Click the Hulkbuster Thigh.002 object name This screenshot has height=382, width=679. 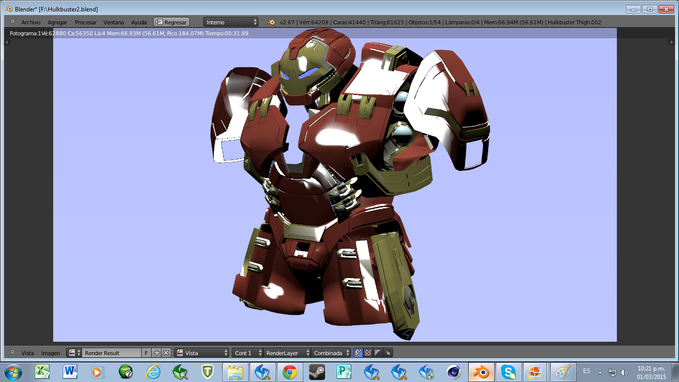(x=574, y=22)
